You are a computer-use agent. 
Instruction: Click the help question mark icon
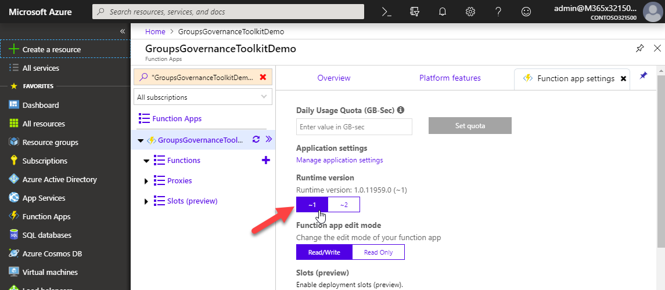point(498,12)
